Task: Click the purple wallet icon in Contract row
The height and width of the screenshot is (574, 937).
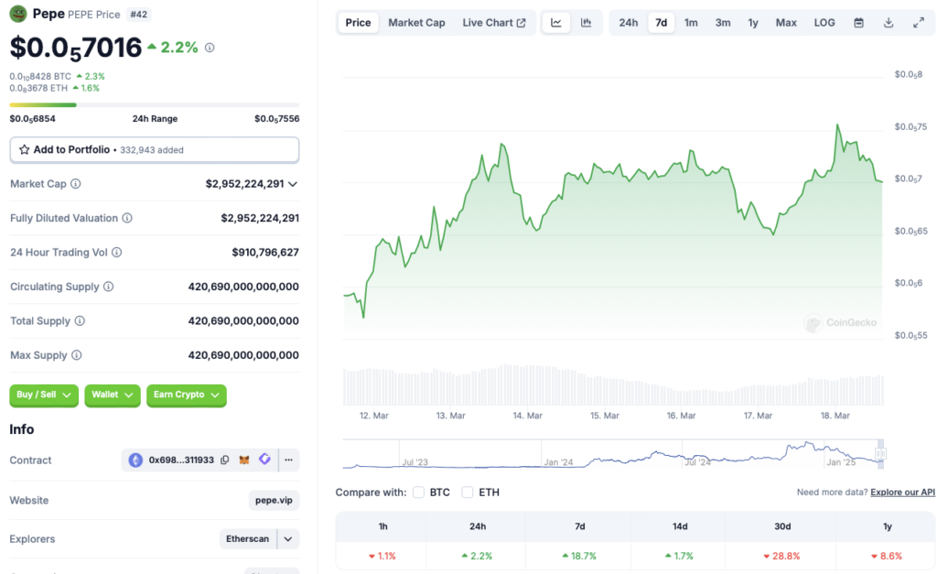Action: coord(264,460)
